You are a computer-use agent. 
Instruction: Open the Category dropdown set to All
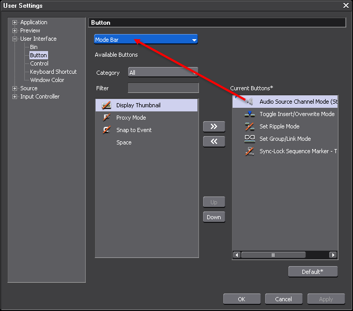click(x=163, y=73)
